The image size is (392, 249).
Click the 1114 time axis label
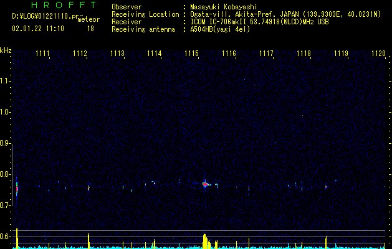point(155,54)
